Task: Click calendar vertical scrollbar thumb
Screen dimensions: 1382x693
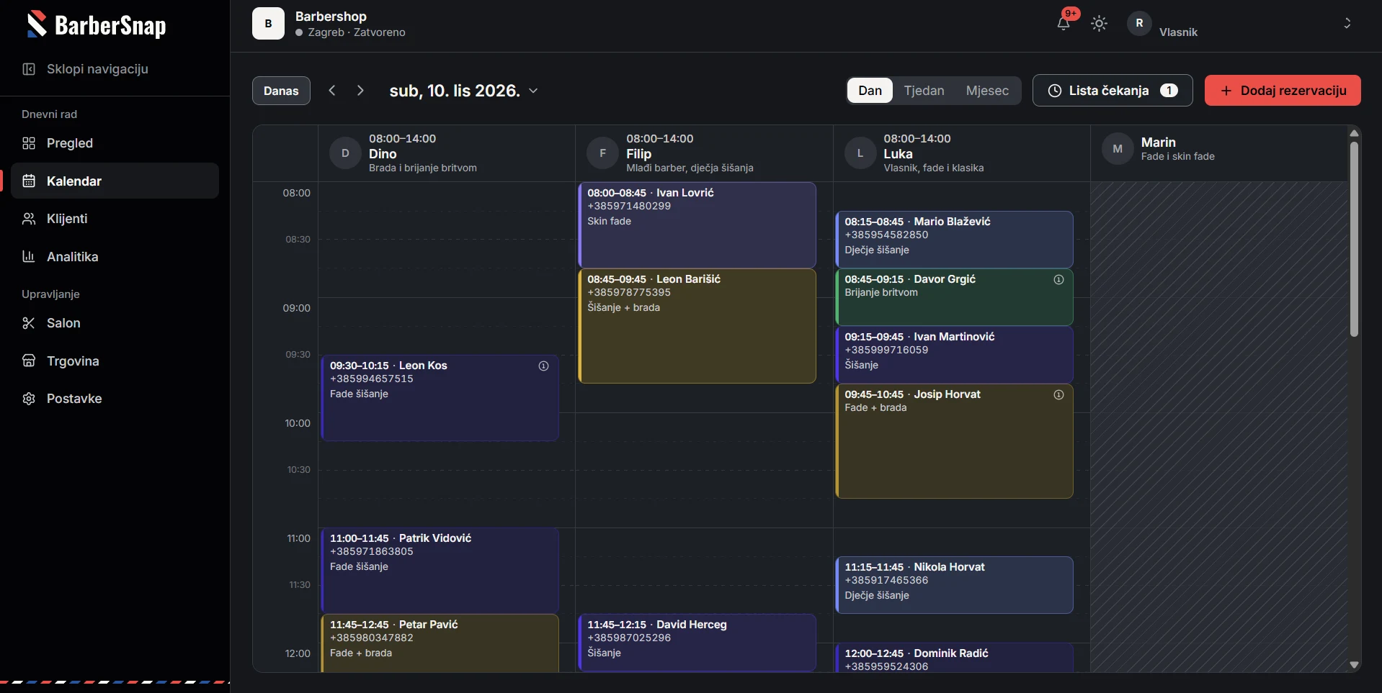Action: click(1354, 239)
